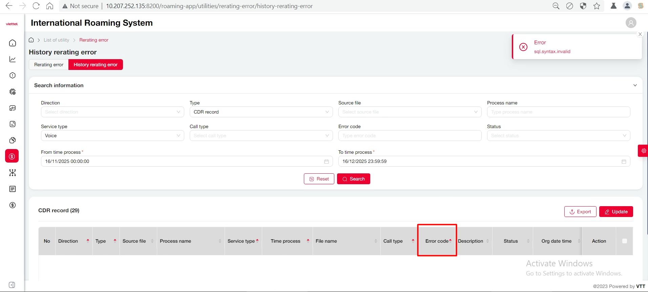Open the user avatar icon at top right
The height and width of the screenshot is (292, 648).
[631, 23]
